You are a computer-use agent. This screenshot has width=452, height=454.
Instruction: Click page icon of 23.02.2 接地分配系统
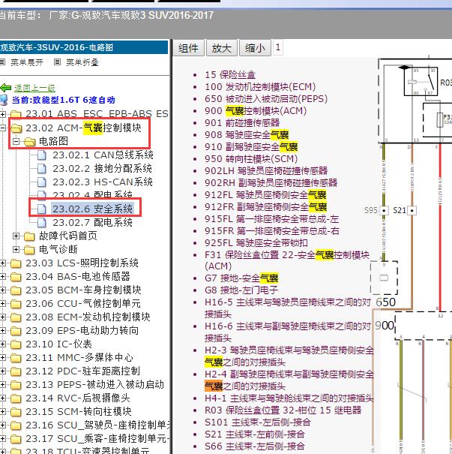42,169
